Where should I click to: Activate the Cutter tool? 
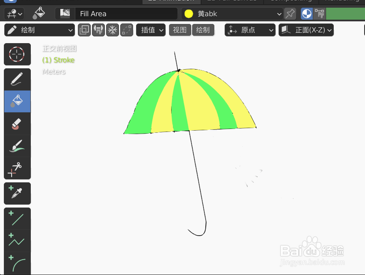(x=17, y=168)
